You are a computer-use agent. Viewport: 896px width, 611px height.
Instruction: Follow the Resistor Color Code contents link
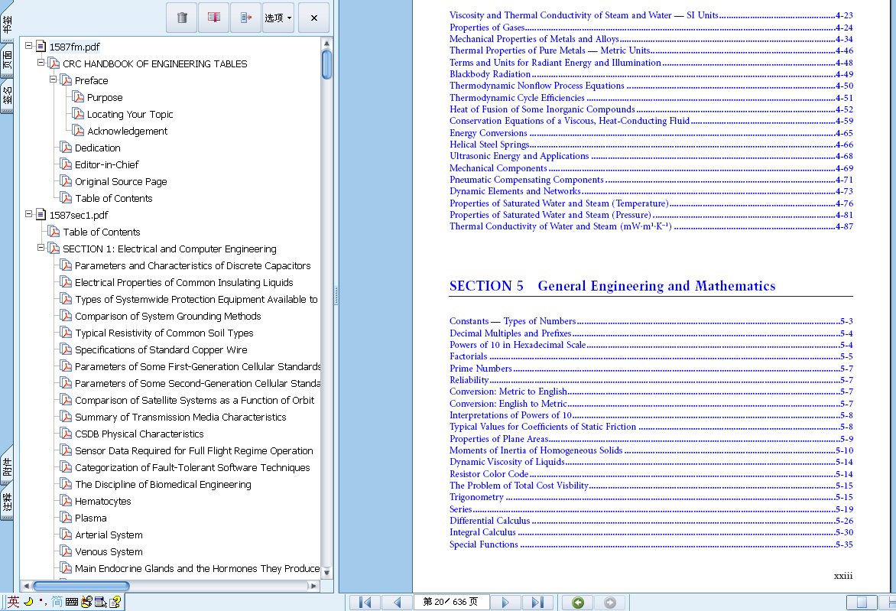coord(651,474)
